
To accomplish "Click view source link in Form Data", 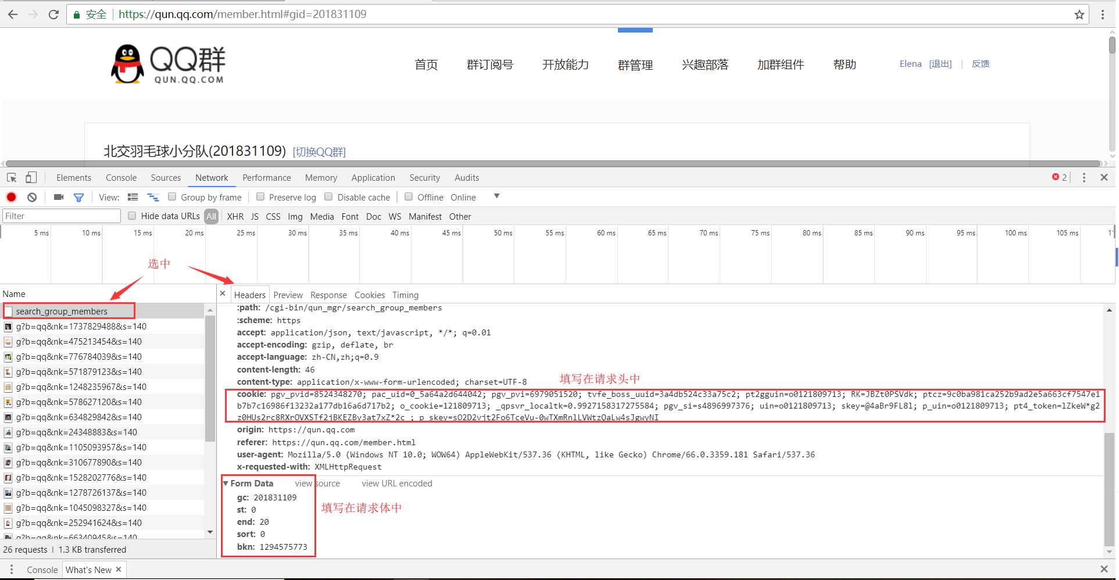I will 317,483.
